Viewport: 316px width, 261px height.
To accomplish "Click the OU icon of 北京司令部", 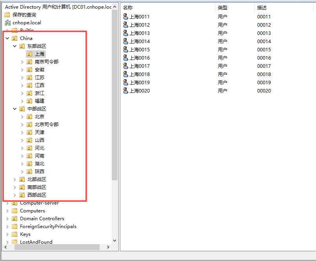I will coord(29,125).
